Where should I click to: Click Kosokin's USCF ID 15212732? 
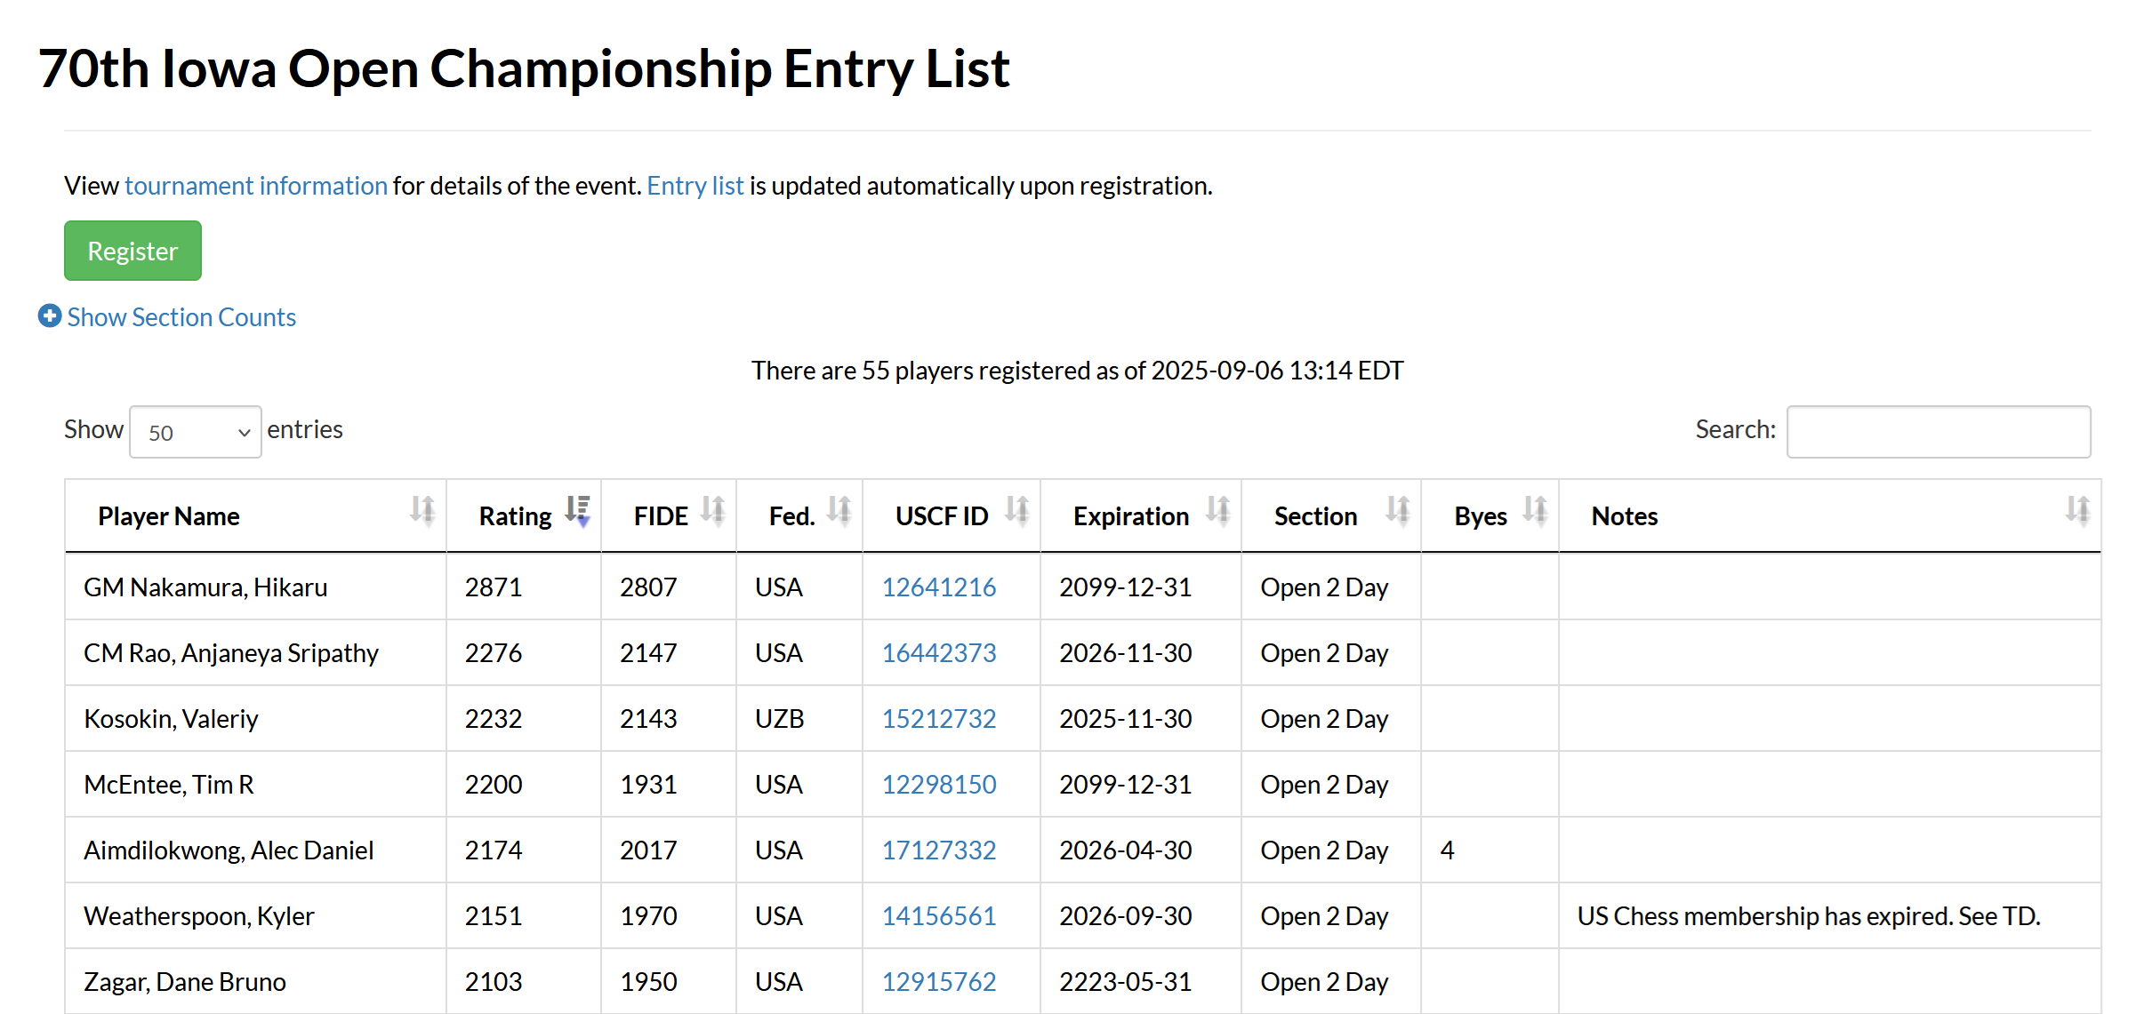pos(938,719)
